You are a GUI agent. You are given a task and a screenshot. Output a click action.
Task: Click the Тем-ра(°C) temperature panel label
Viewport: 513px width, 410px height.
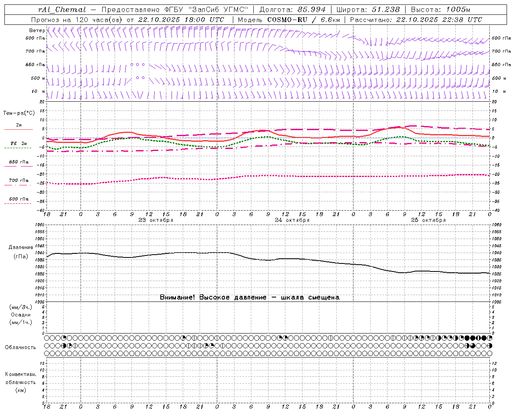click(x=19, y=113)
